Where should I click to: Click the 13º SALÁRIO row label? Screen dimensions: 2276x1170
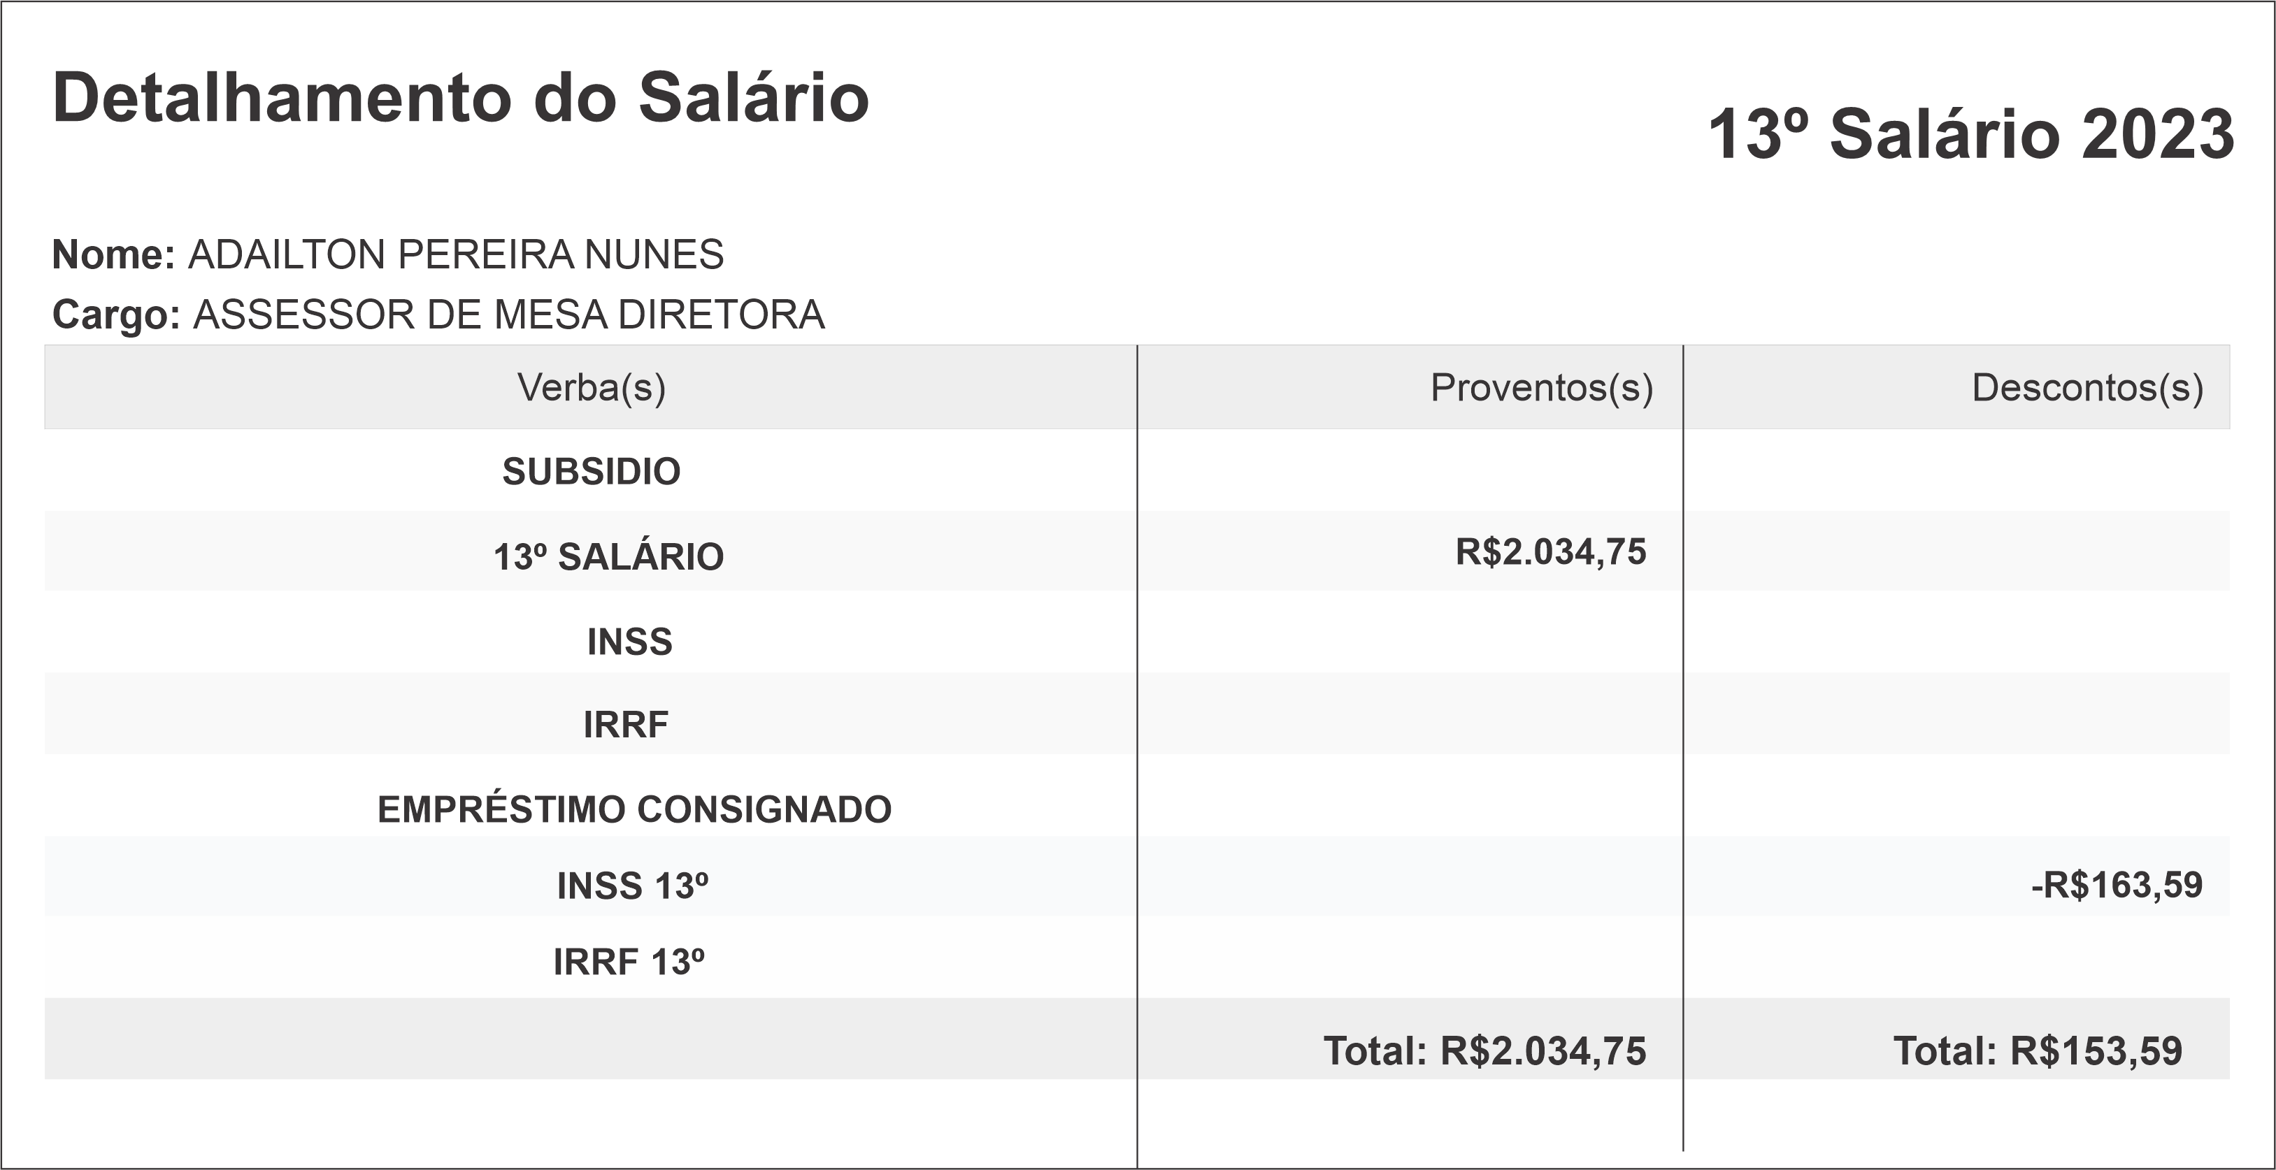pyautogui.click(x=608, y=557)
